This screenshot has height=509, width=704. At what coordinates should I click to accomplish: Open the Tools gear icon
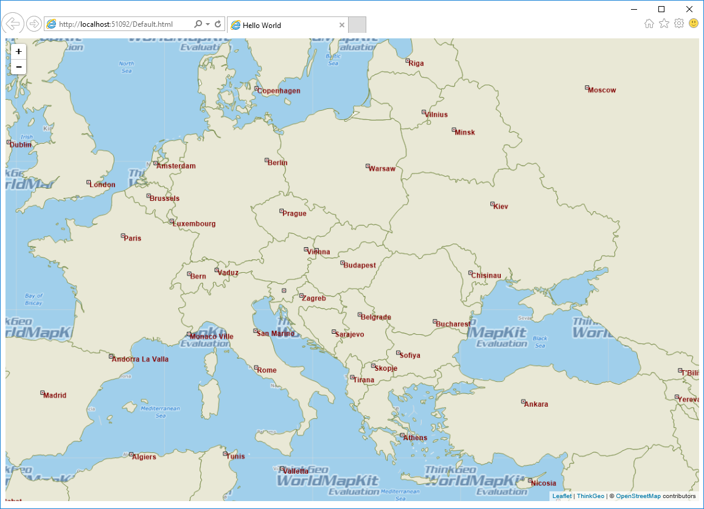point(679,23)
